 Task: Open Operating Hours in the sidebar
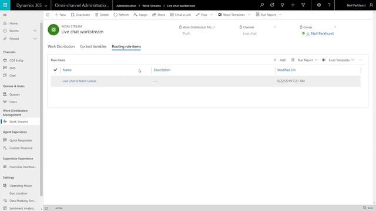(x=21, y=186)
